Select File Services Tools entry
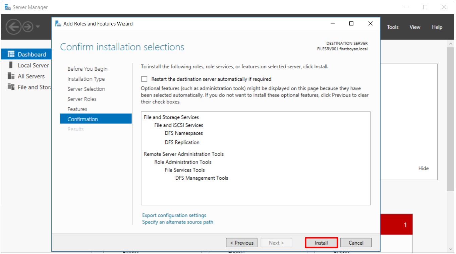This screenshot has height=254, width=456. point(185,170)
